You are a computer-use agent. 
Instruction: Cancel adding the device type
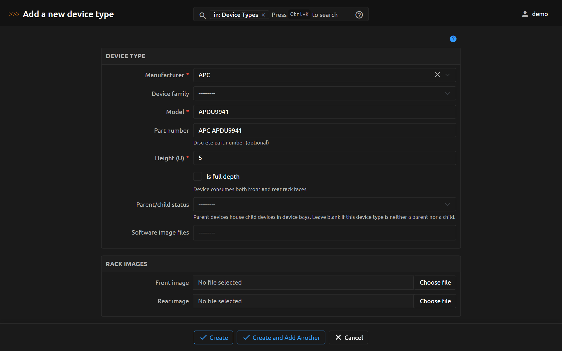click(x=348, y=338)
